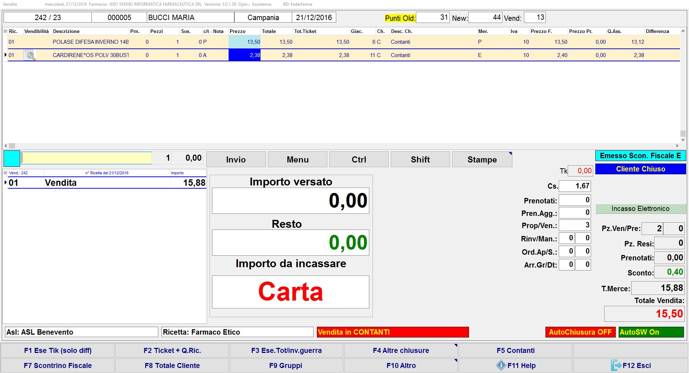Viewport: 689px width, 373px height.
Task: Open the Stampe dropdown button
Action: [482, 160]
